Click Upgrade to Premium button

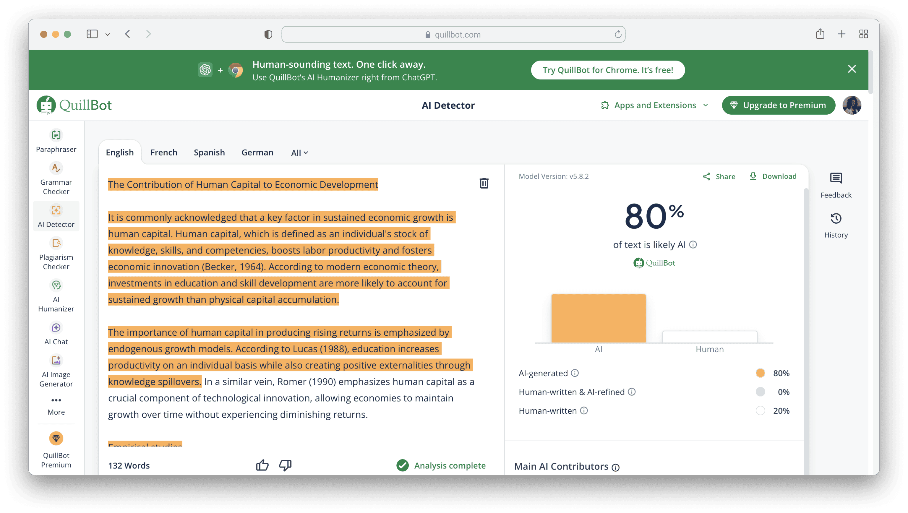point(778,105)
